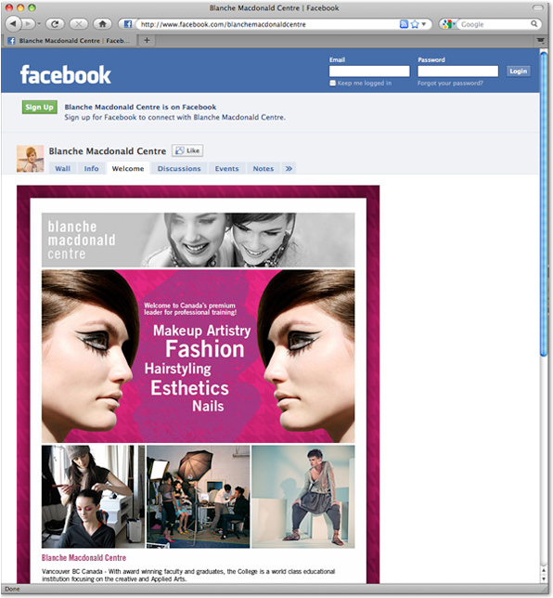Viewport: 553px width, 598px height.
Task: Click the toolbar toggle pill at window top-right
Action: point(538,7)
